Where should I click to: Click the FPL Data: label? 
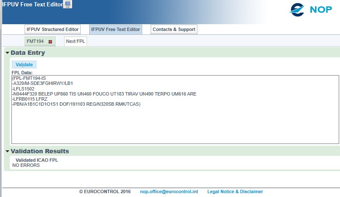point(22,73)
